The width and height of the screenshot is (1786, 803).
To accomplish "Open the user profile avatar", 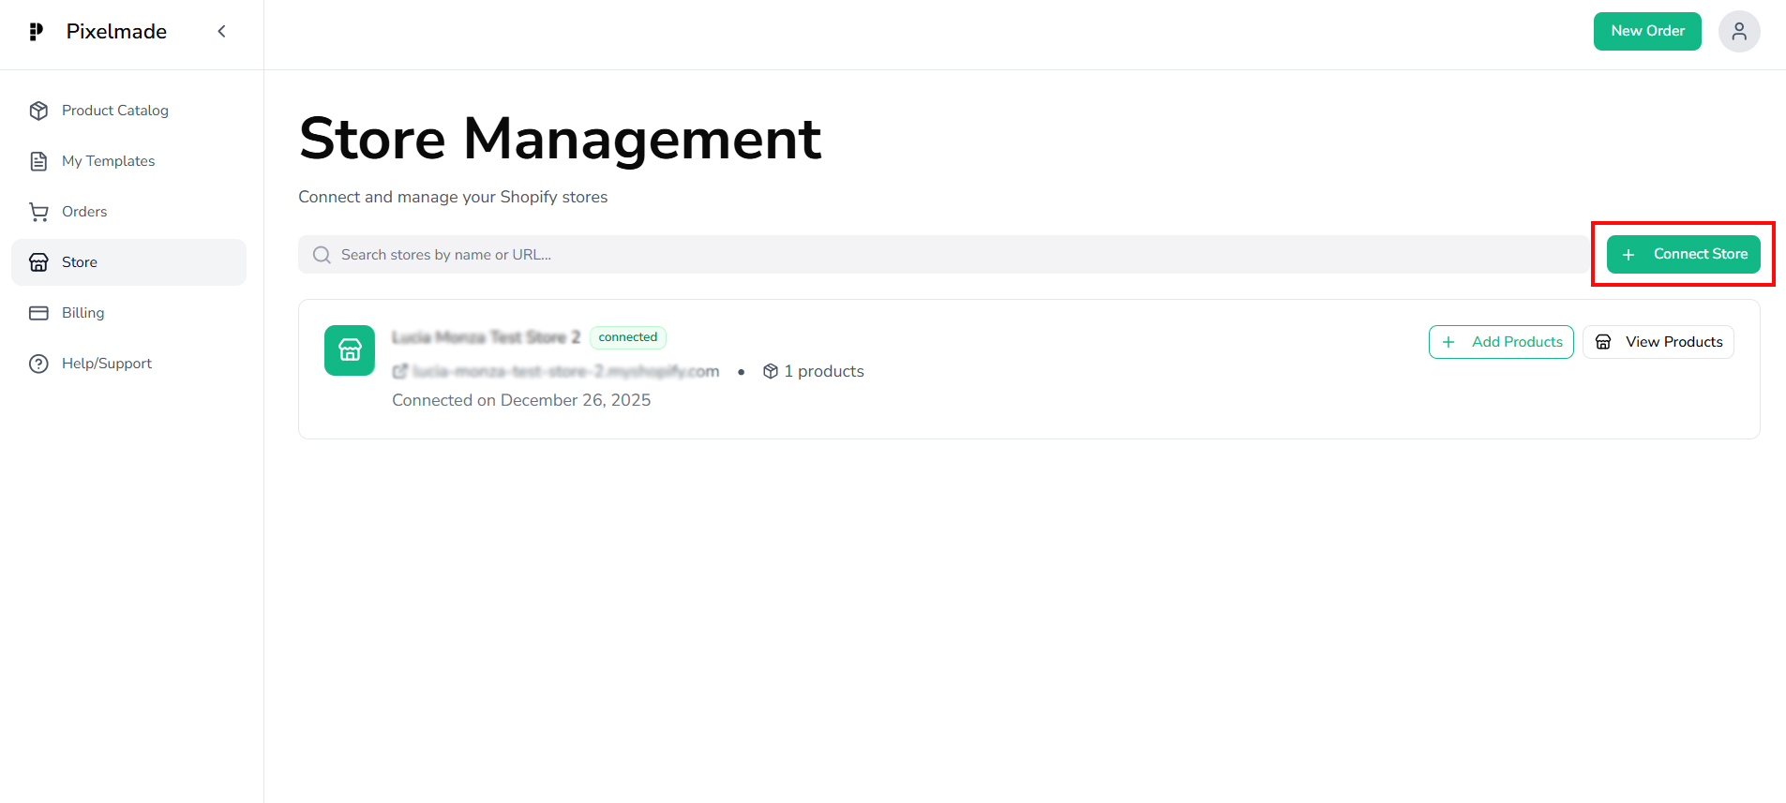I will click(1738, 32).
